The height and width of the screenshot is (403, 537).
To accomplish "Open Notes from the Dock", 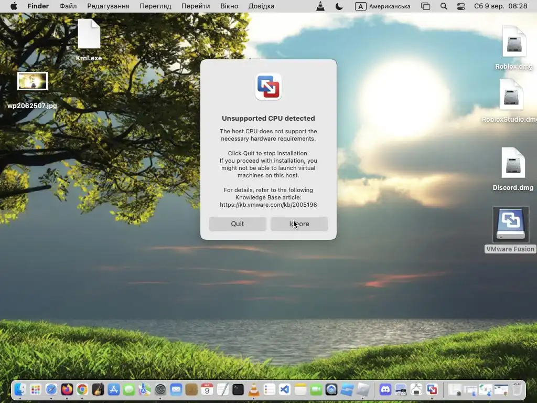I will tap(300, 390).
